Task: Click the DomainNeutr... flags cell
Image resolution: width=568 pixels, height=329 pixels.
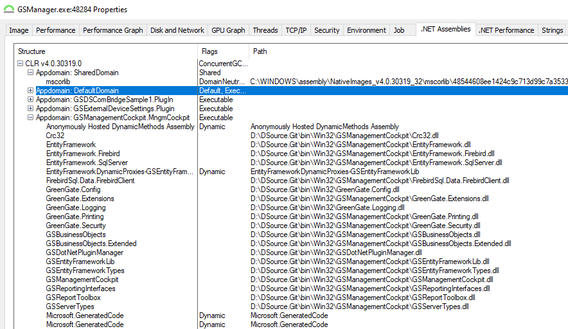Action: pyautogui.click(x=222, y=82)
